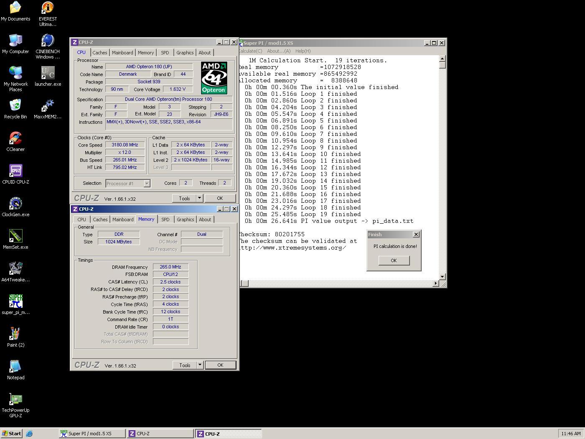
Task: Click OK in the upper CPU-Z window
Action: [x=220, y=198]
